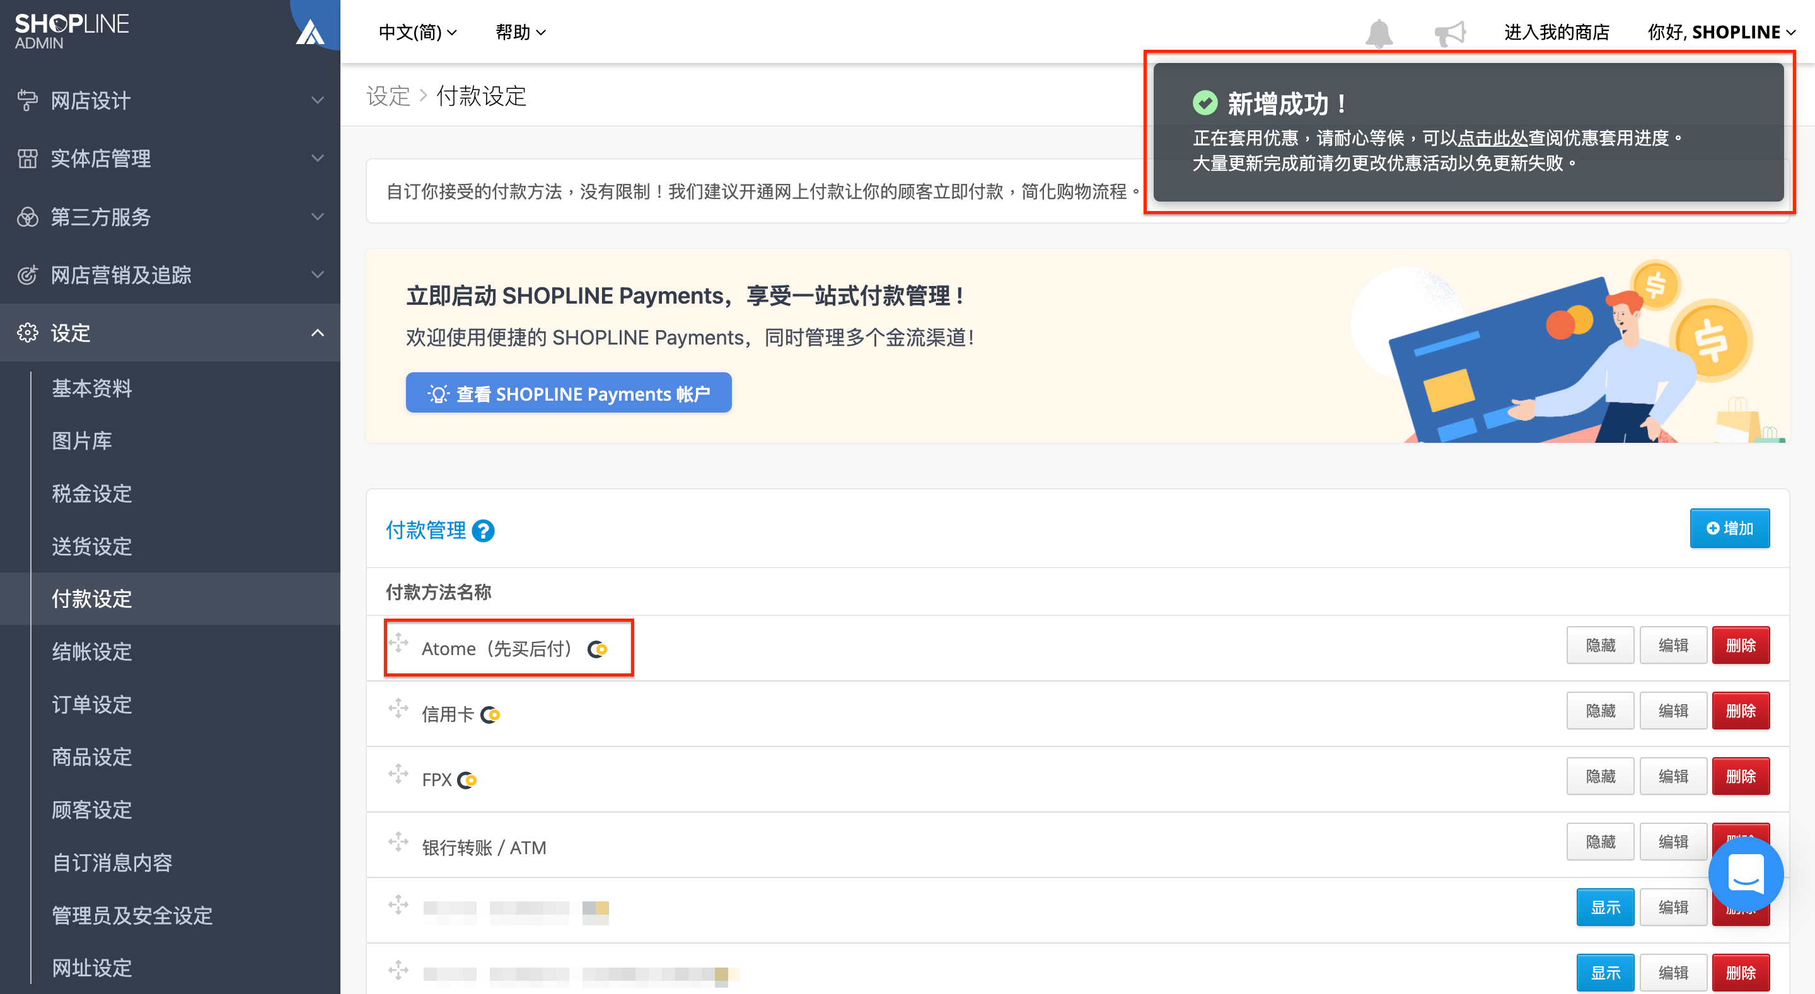Click 显示 in the row above the last
1815x994 pixels.
1605,908
